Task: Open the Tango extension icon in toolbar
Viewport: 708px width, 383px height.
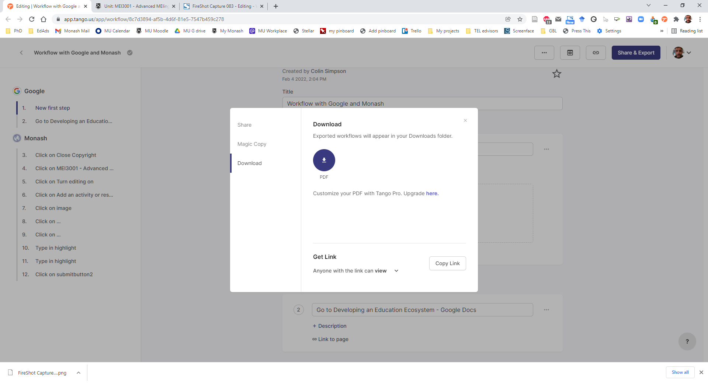Action: pos(664,19)
